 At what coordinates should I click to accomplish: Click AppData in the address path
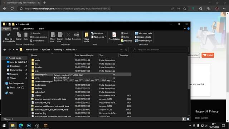click(46, 49)
